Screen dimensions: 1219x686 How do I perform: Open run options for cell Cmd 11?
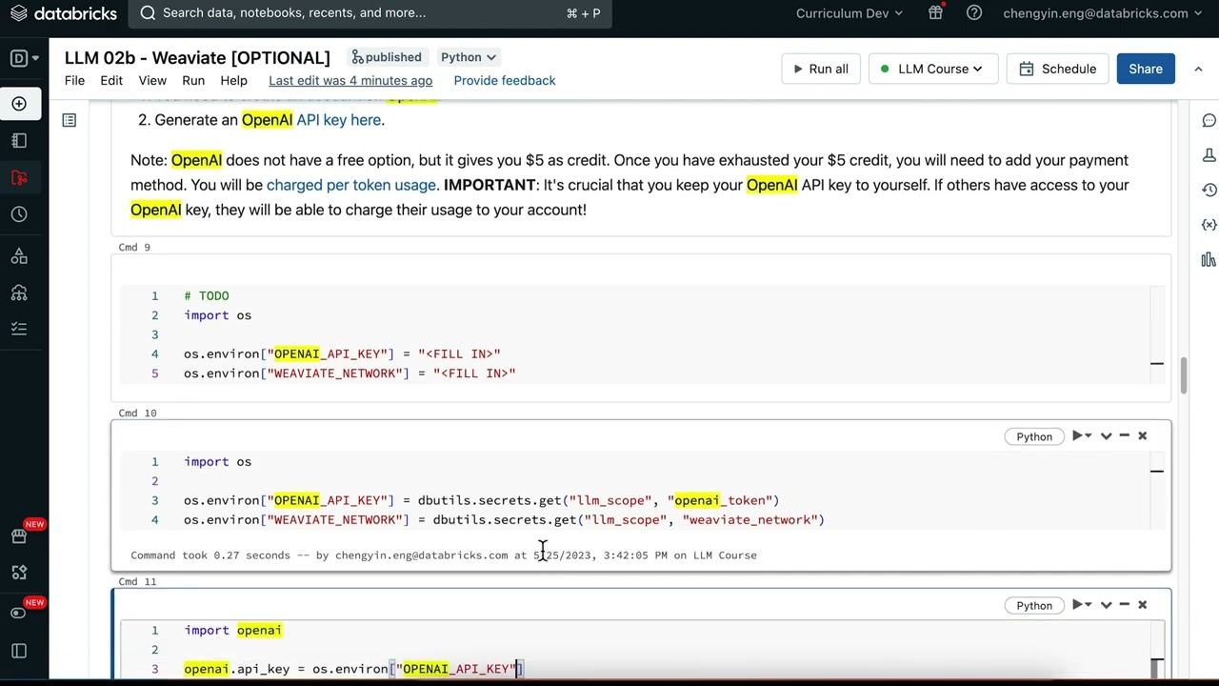coord(1082,604)
